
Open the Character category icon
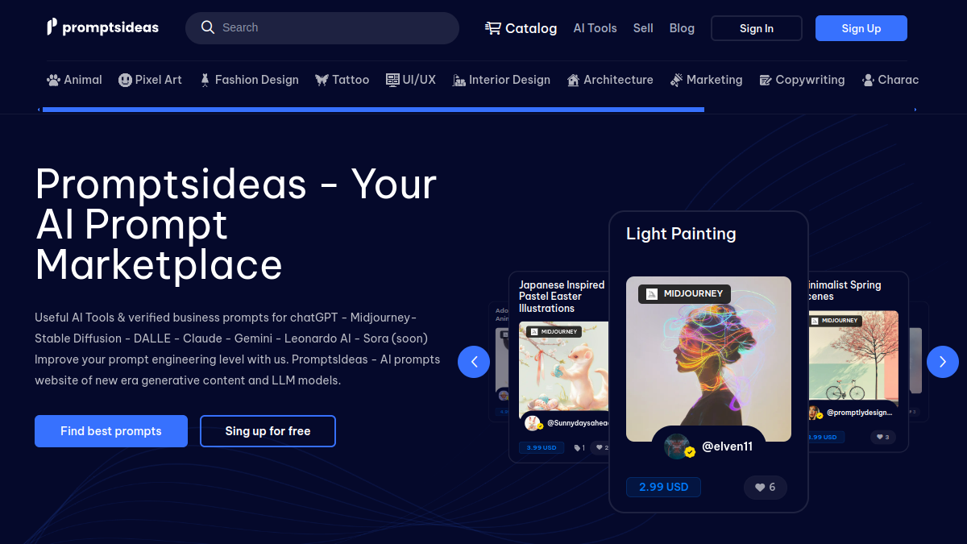[868, 80]
